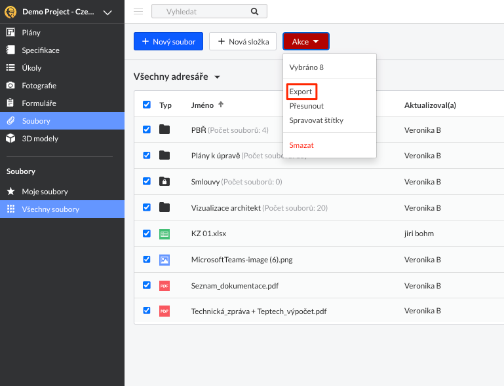The width and height of the screenshot is (504, 386).
Task: Click the Nová složka button
Action: click(242, 41)
